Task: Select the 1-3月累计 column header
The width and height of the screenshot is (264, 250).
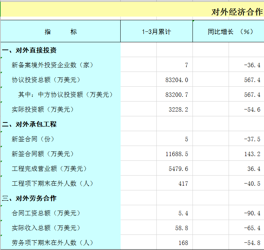Action: (x=156, y=32)
